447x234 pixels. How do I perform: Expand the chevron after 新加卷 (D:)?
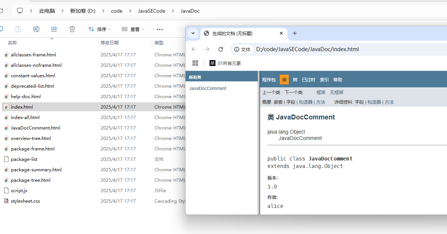click(x=103, y=11)
